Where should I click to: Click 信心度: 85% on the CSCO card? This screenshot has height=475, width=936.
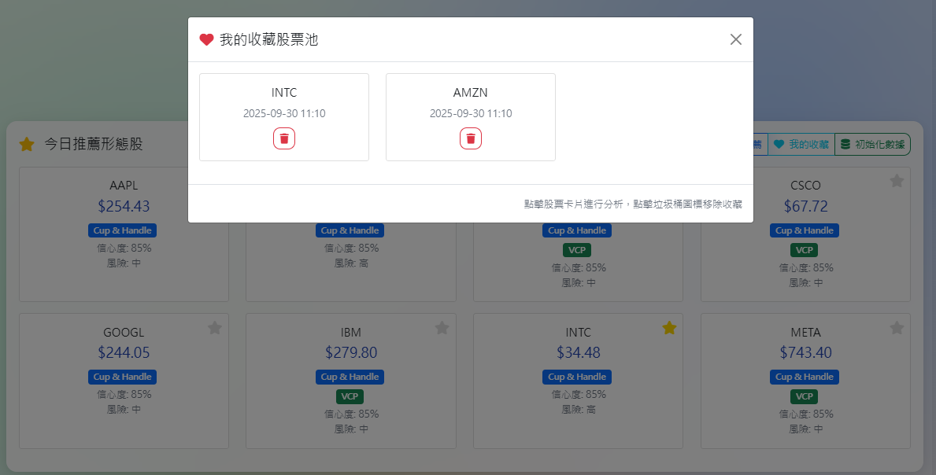click(806, 267)
